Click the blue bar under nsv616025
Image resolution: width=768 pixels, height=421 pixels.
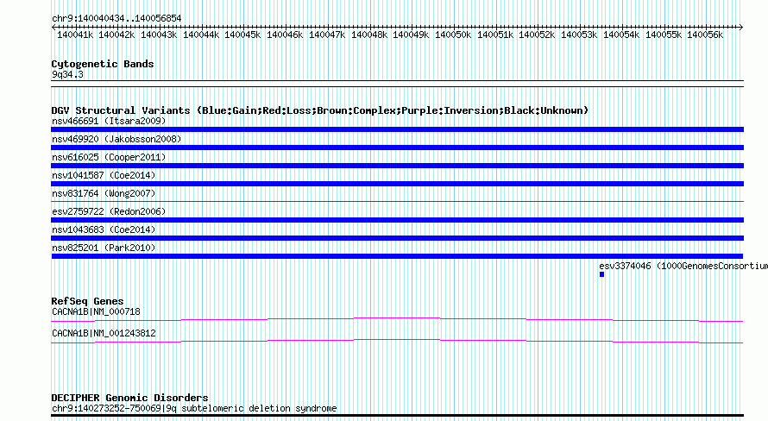[397, 166]
